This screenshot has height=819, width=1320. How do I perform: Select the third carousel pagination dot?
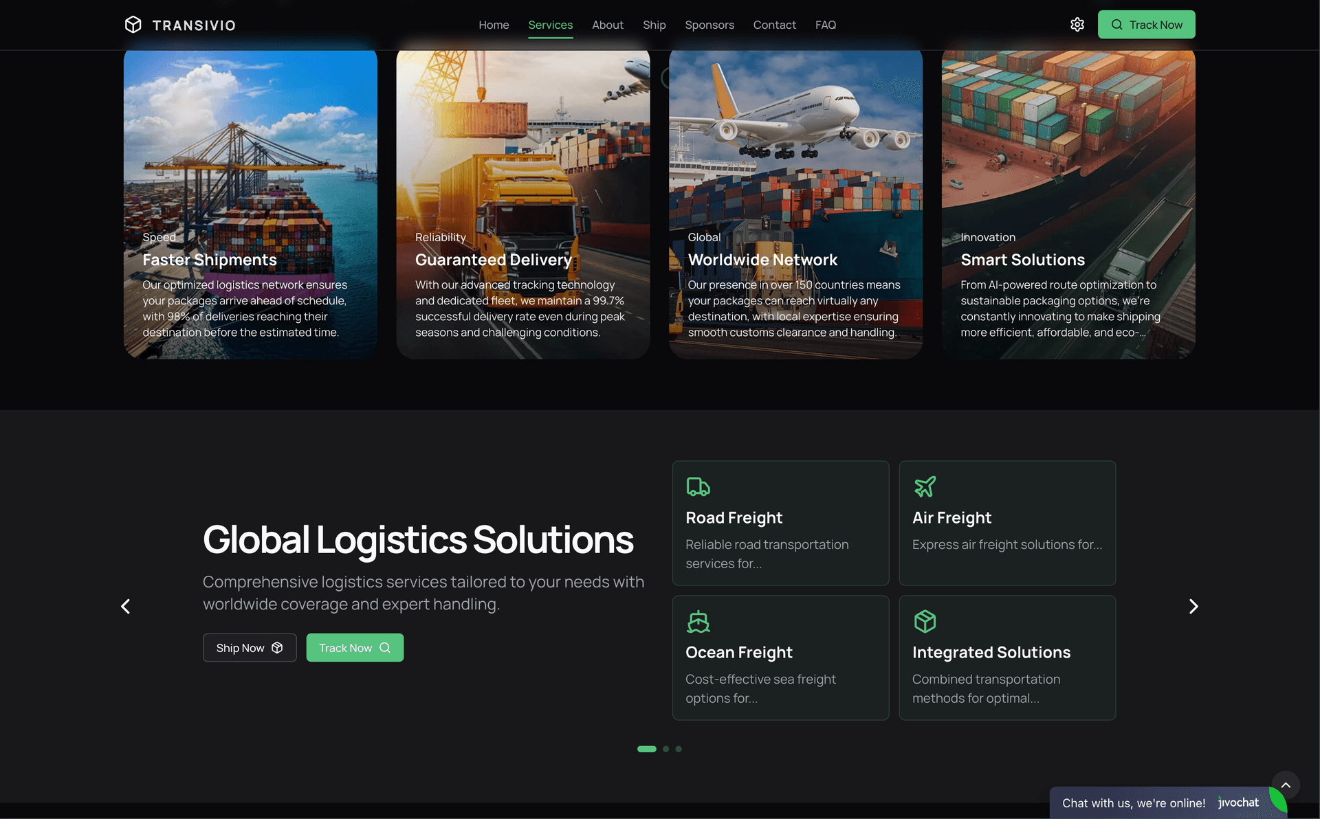pyautogui.click(x=679, y=749)
